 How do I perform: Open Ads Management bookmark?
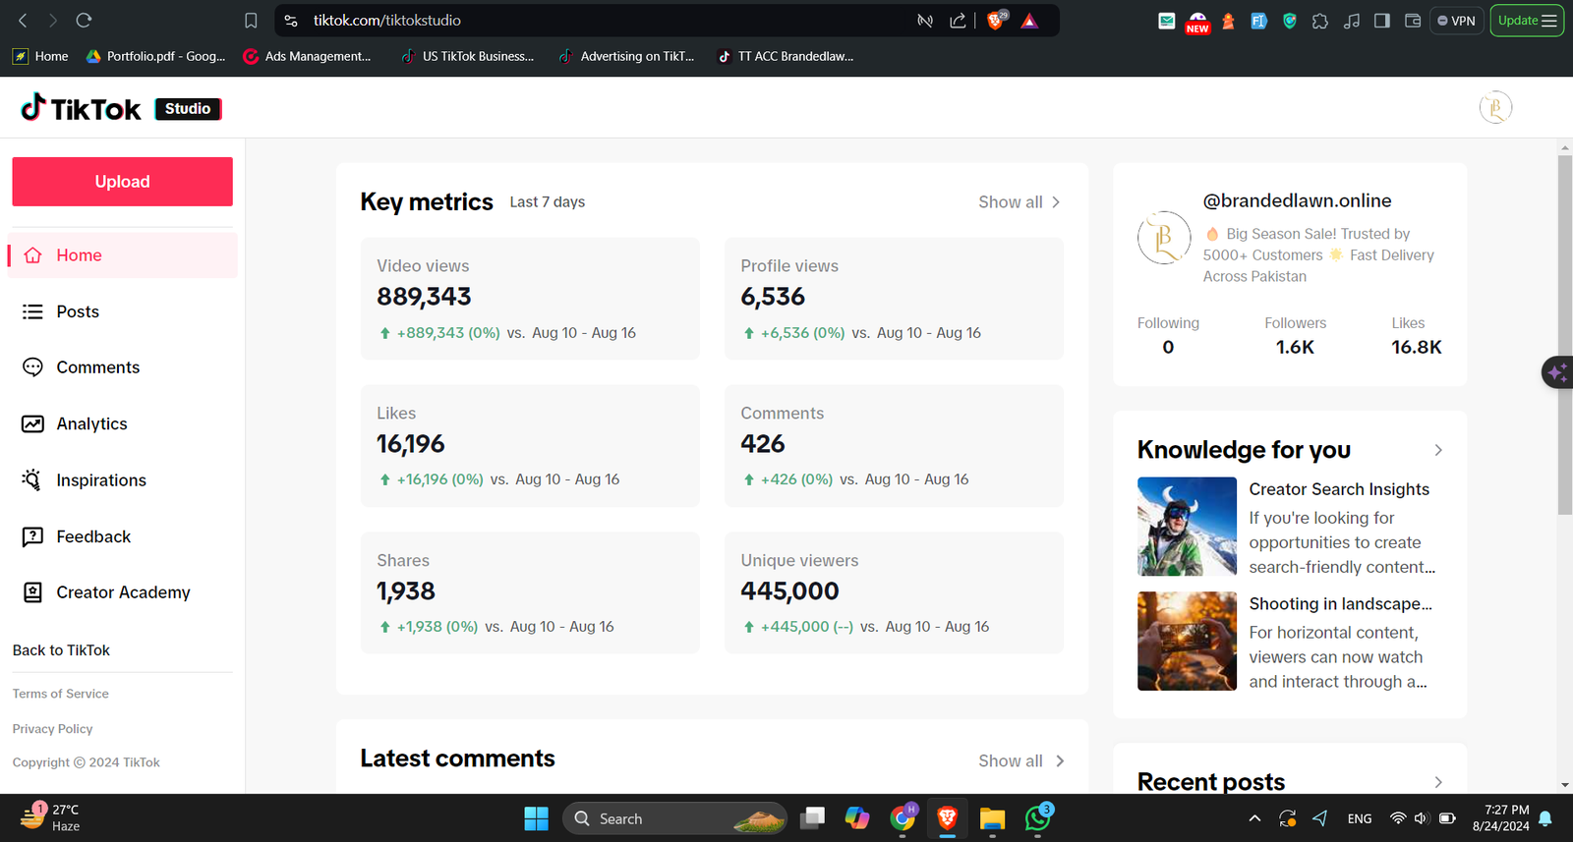[307, 56]
